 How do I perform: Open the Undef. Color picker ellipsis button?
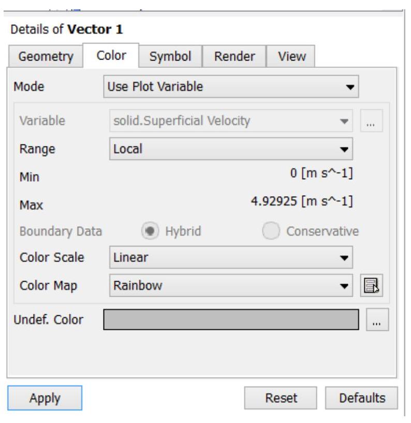(x=377, y=319)
